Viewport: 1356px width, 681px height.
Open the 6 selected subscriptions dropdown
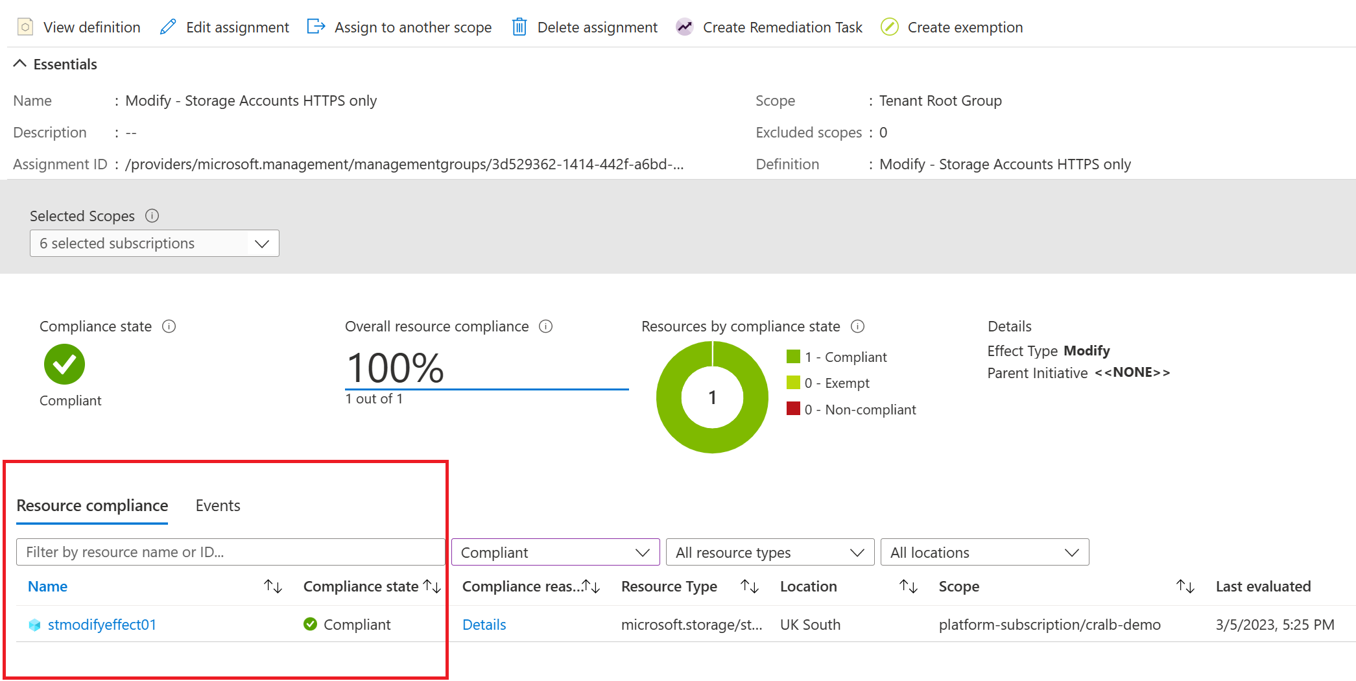[154, 243]
